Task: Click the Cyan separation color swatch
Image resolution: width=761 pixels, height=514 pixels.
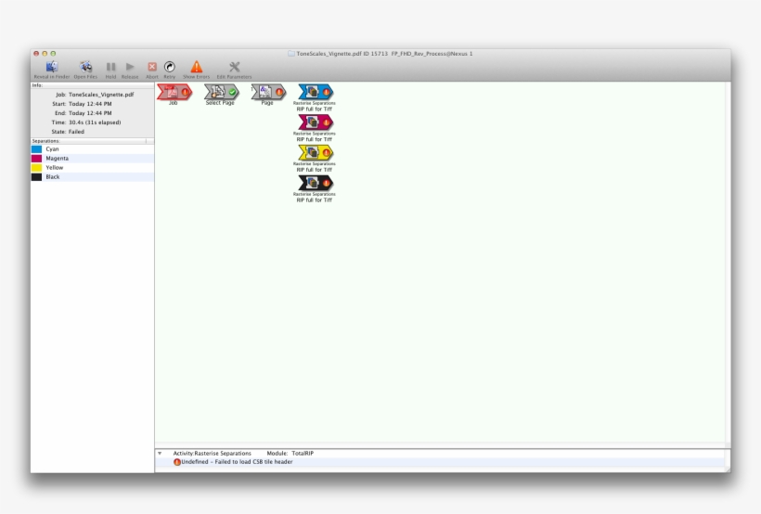Action: pyautogui.click(x=36, y=148)
